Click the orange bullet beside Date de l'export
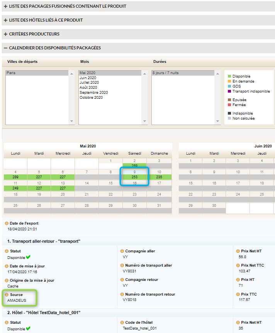 7,223
